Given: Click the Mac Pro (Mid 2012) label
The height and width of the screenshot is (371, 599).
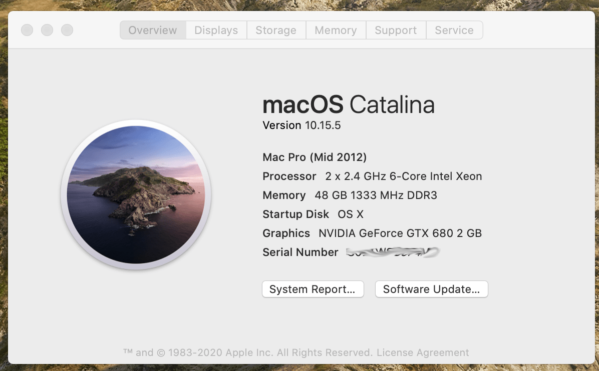Looking at the screenshot, I should click(315, 157).
